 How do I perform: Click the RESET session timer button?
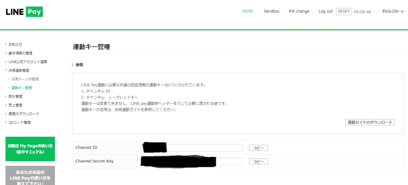344,11
